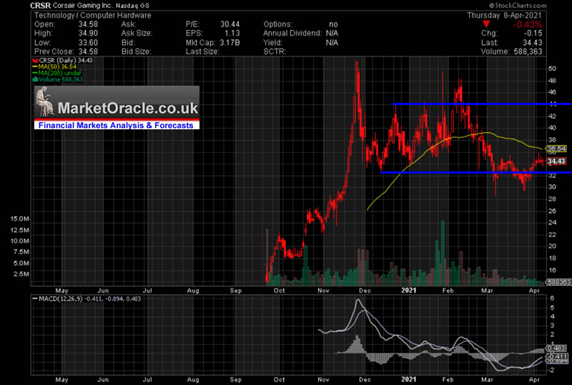Click the 588363 volume axis tag

[x=558, y=282]
